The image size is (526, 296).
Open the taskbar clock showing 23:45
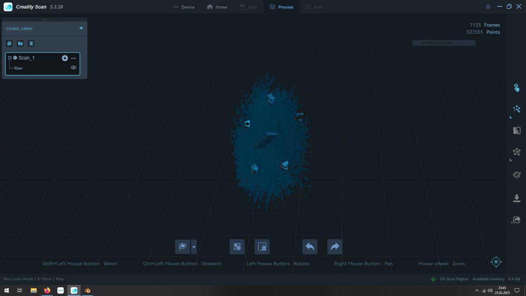click(x=502, y=291)
